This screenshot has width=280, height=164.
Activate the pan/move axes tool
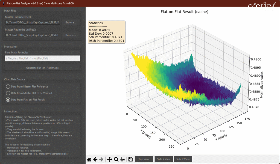point(110,159)
